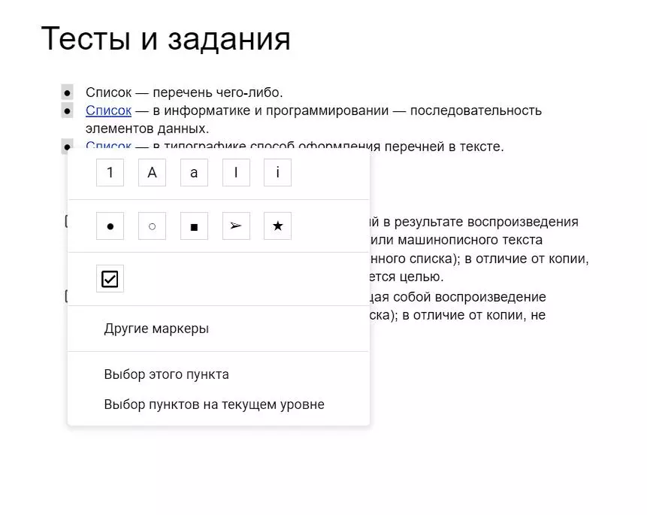Select the arrow bullet marker
Image resolution: width=647 pixels, height=515 pixels.
point(236,226)
